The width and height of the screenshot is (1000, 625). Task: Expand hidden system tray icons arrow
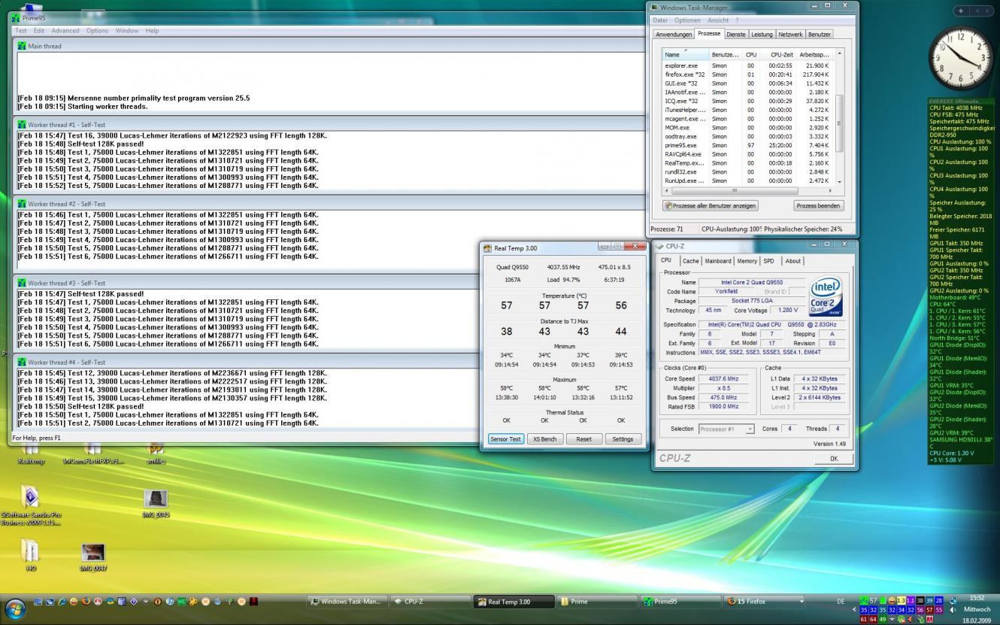click(853, 610)
